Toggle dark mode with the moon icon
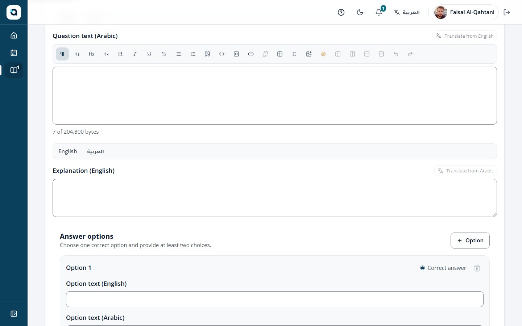The image size is (522, 326). click(x=360, y=12)
